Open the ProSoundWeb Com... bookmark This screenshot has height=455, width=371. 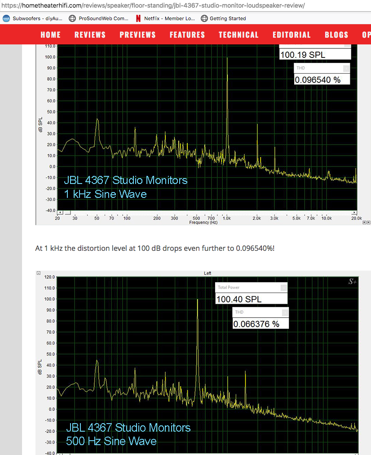pos(98,18)
